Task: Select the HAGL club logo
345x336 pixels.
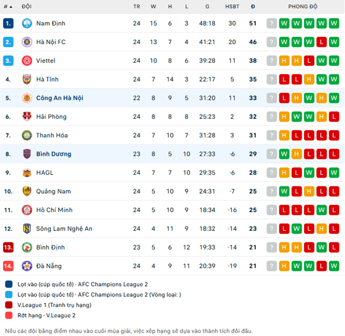Action: coord(27,173)
